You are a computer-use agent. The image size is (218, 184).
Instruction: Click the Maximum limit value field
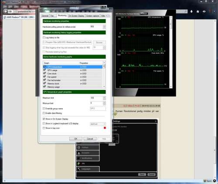pyautogui.click(x=96, y=98)
